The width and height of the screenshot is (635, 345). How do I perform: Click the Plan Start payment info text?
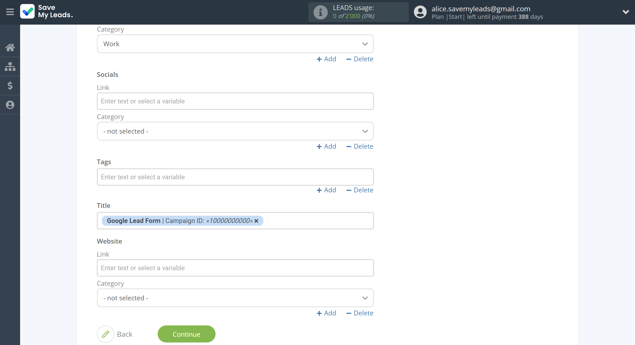[487, 17]
